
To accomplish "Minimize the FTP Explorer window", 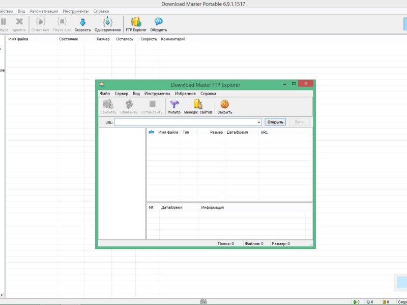I will tap(285, 84).
